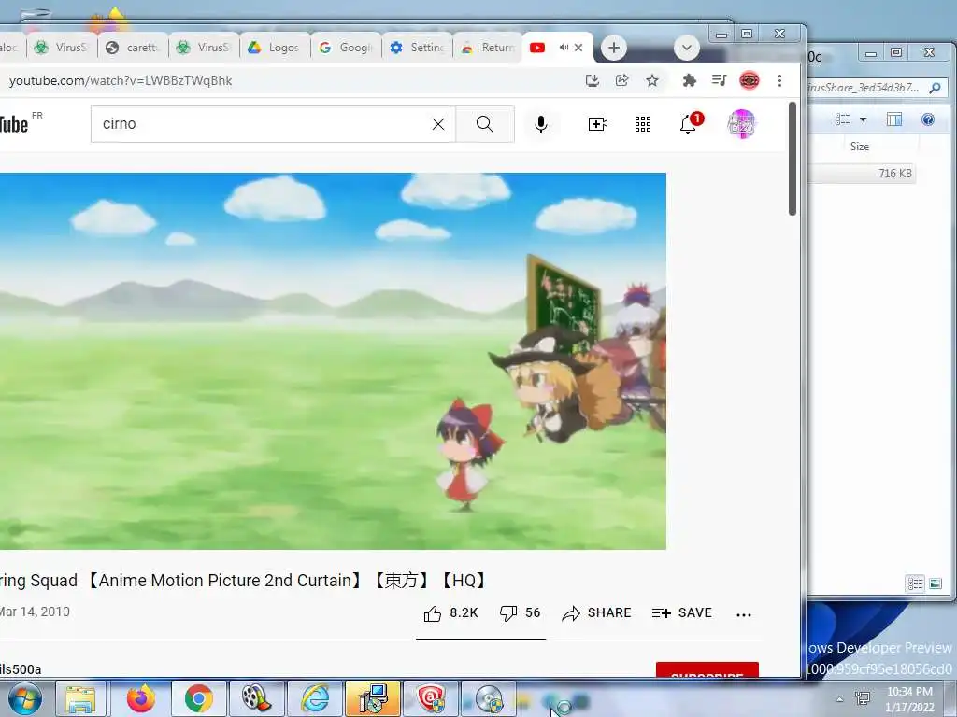Open the notifications bell
Screen dimensions: 957x717
(690, 123)
